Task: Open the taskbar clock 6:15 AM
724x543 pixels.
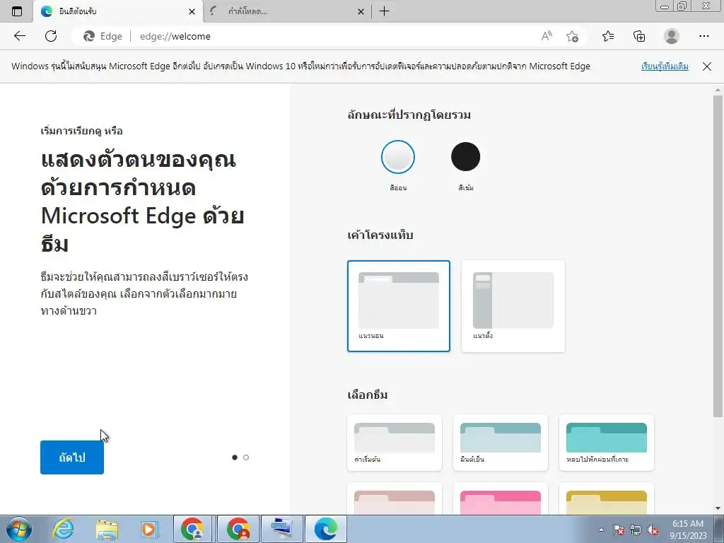Action: point(688,530)
